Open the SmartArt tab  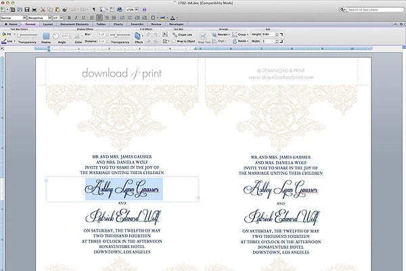click(x=137, y=24)
